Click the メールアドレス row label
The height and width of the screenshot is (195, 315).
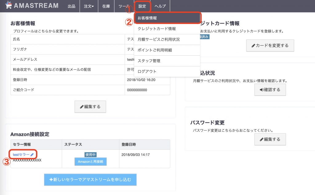[25, 59]
